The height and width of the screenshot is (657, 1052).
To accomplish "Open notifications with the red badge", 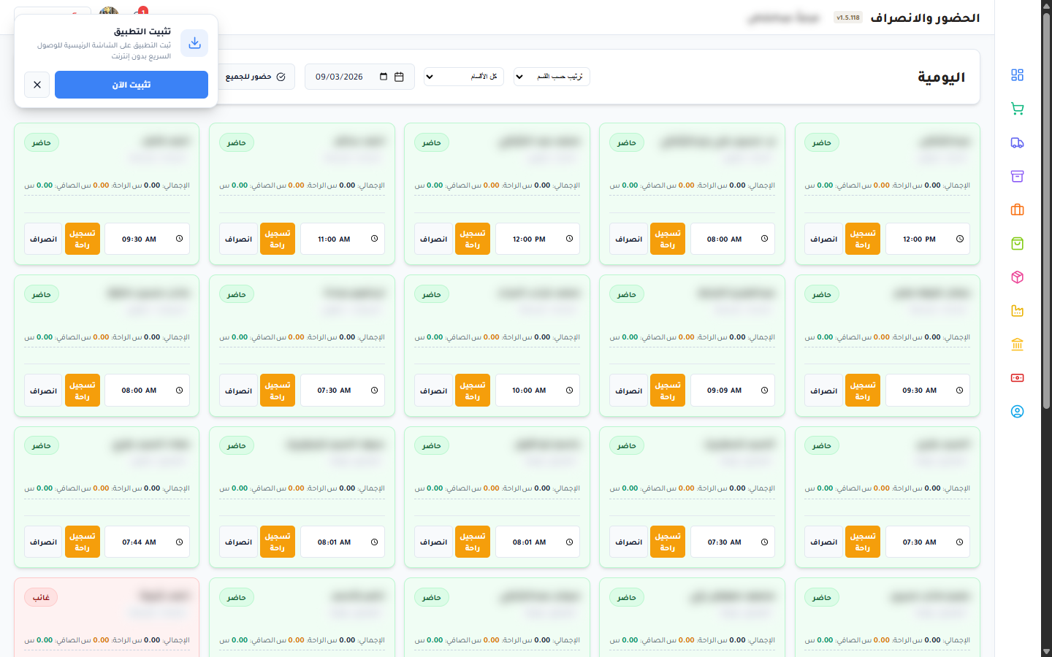I will coord(140,12).
